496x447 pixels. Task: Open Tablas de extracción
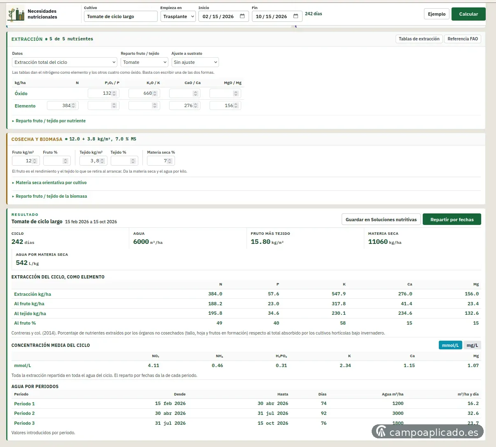419,39
